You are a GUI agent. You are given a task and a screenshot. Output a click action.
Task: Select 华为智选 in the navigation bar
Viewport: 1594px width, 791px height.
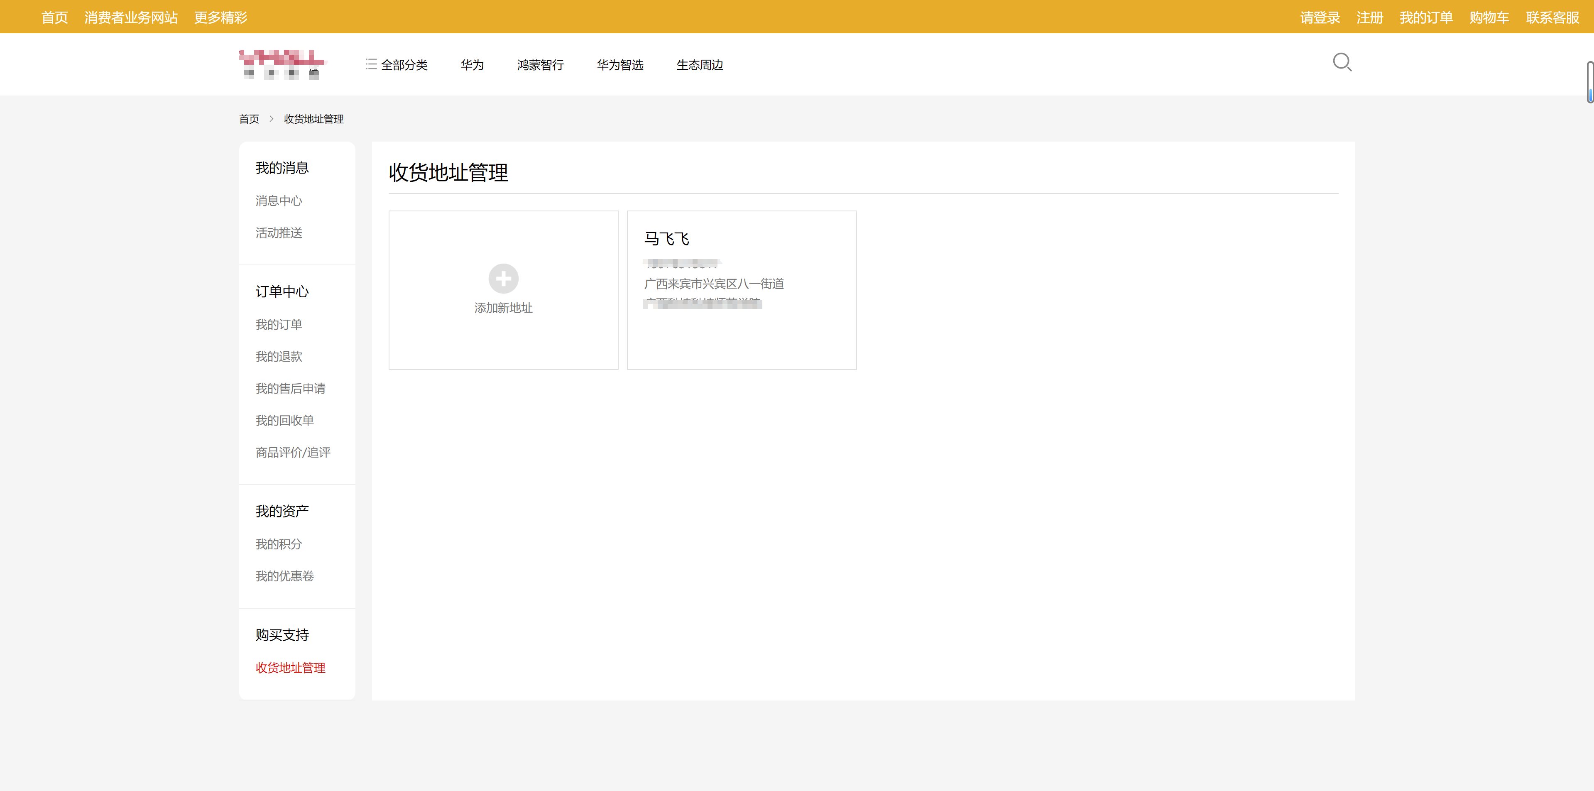[x=619, y=65]
